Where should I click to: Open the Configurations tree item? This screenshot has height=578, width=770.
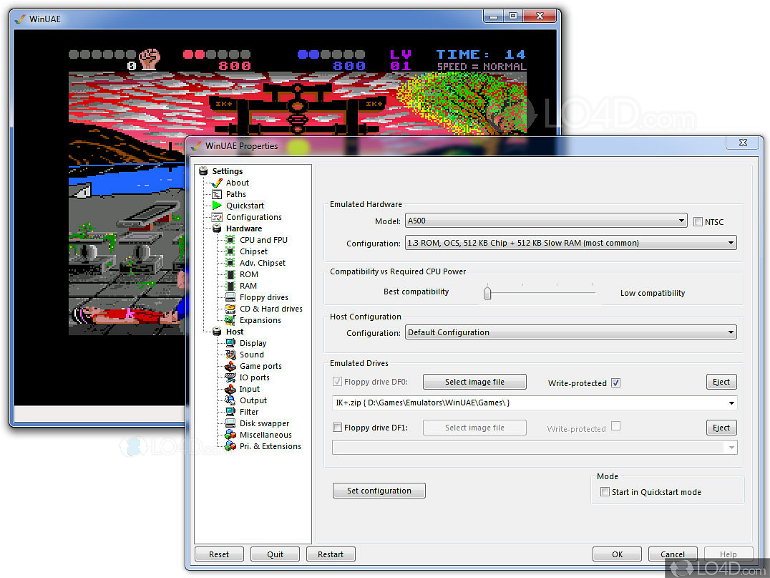coord(253,217)
